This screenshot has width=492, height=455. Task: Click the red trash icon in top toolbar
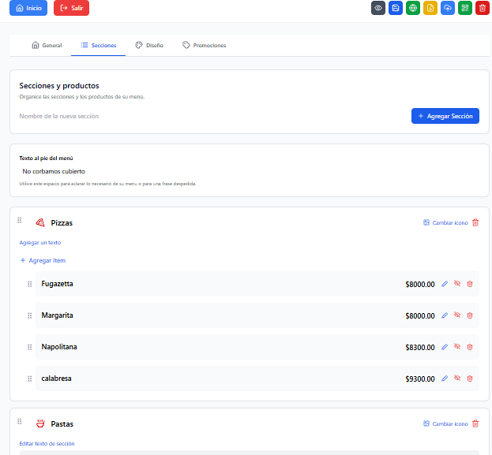483,8
